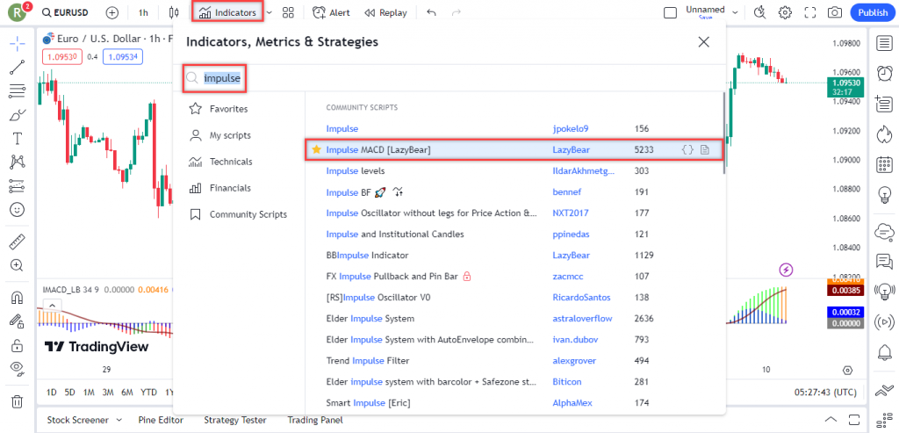899x433 pixels.
Task: Lock all drawing tools
Action: pos(18,345)
